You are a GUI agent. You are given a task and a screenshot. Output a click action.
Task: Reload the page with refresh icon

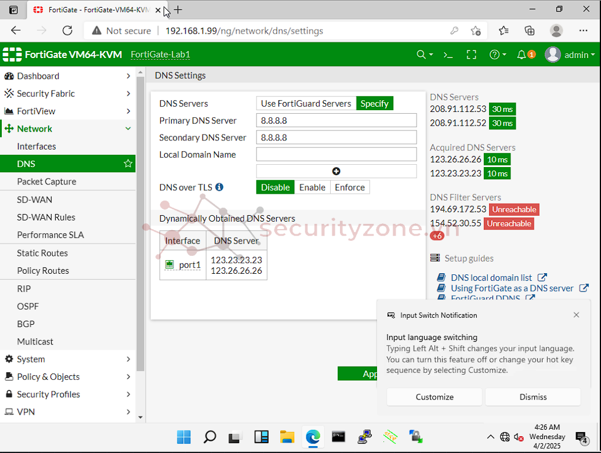67,31
